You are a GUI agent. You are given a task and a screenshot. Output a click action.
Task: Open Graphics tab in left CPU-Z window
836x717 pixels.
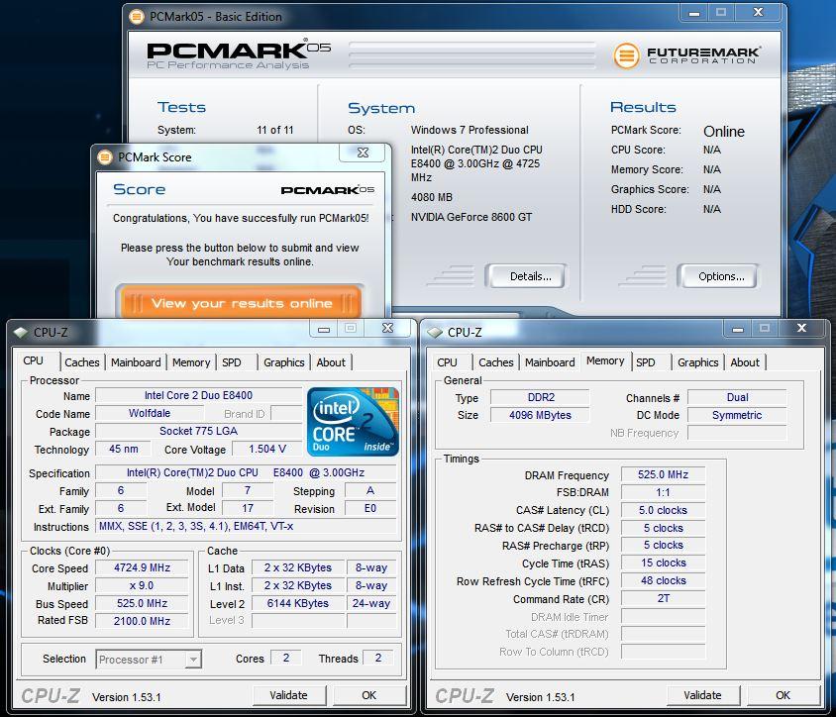pyautogui.click(x=284, y=362)
